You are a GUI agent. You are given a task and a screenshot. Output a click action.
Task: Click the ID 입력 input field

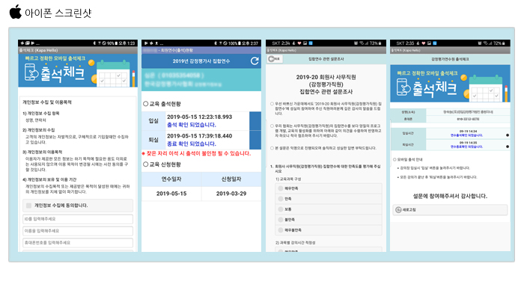(x=78, y=219)
